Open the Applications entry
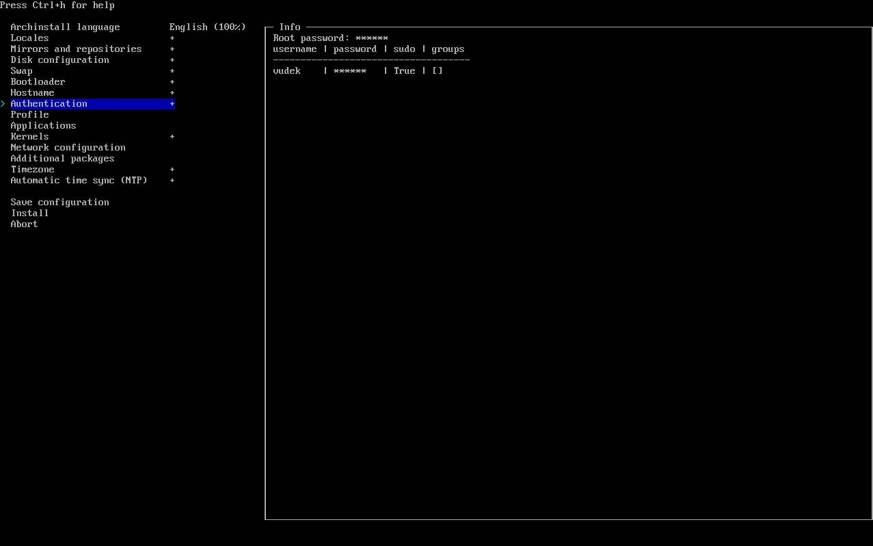Image resolution: width=873 pixels, height=546 pixels. pyautogui.click(x=44, y=126)
